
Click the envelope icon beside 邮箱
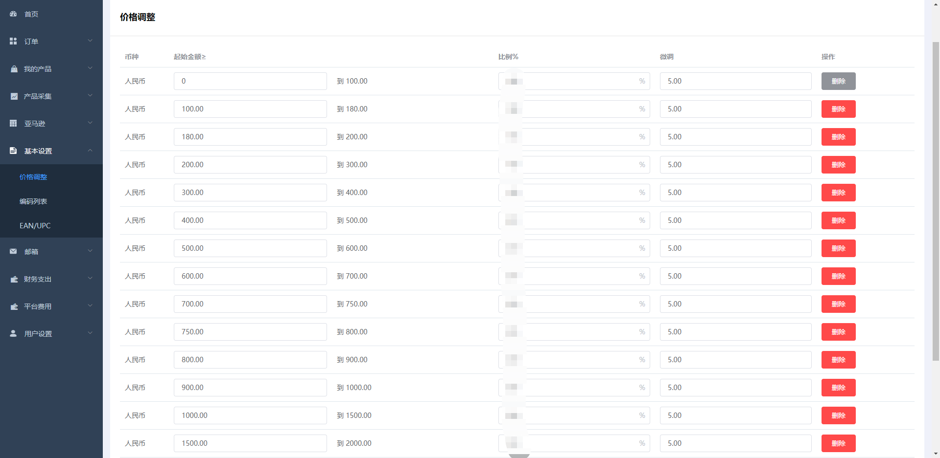pos(13,252)
